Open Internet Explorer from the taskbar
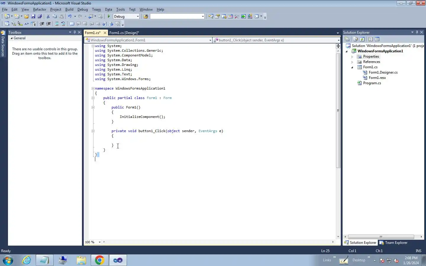 coord(27,260)
